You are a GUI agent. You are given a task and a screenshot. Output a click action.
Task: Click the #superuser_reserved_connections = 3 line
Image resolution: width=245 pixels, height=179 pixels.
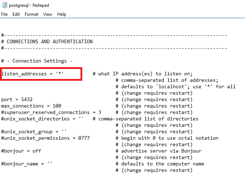pyautogui.click(x=51, y=112)
